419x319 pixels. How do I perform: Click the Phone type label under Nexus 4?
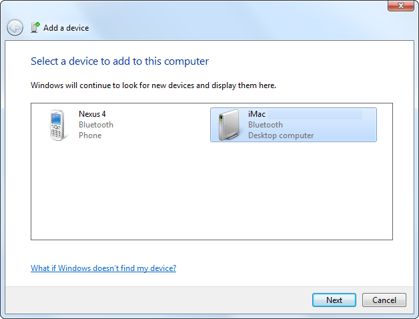90,135
